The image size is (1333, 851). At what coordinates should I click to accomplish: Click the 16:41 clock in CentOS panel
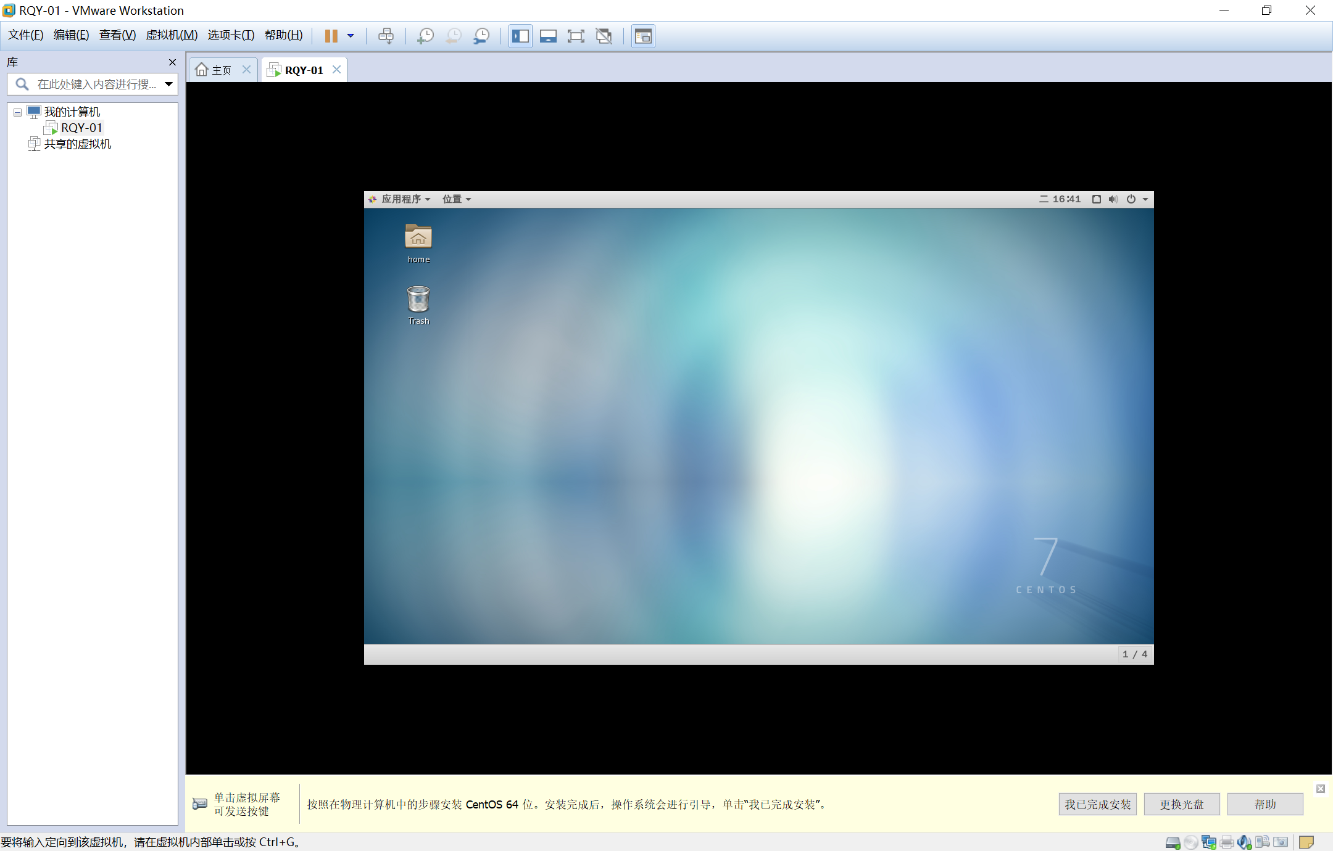[x=1060, y=199]
